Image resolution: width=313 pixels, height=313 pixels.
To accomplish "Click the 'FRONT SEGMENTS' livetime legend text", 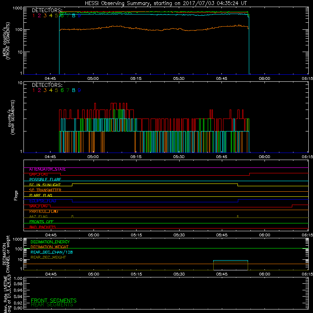I will [x=54, y=300].
